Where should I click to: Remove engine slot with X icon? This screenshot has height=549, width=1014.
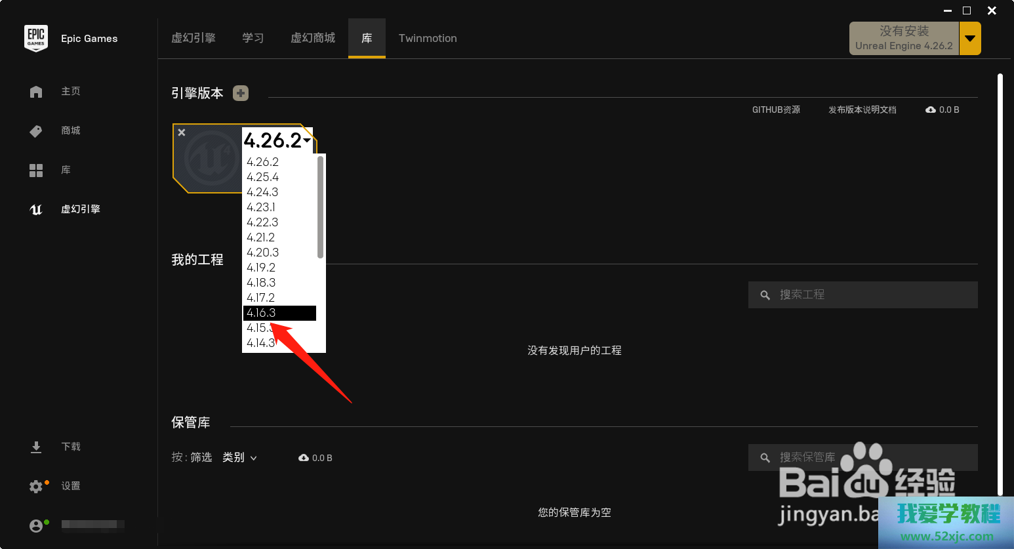click(182, 132)
